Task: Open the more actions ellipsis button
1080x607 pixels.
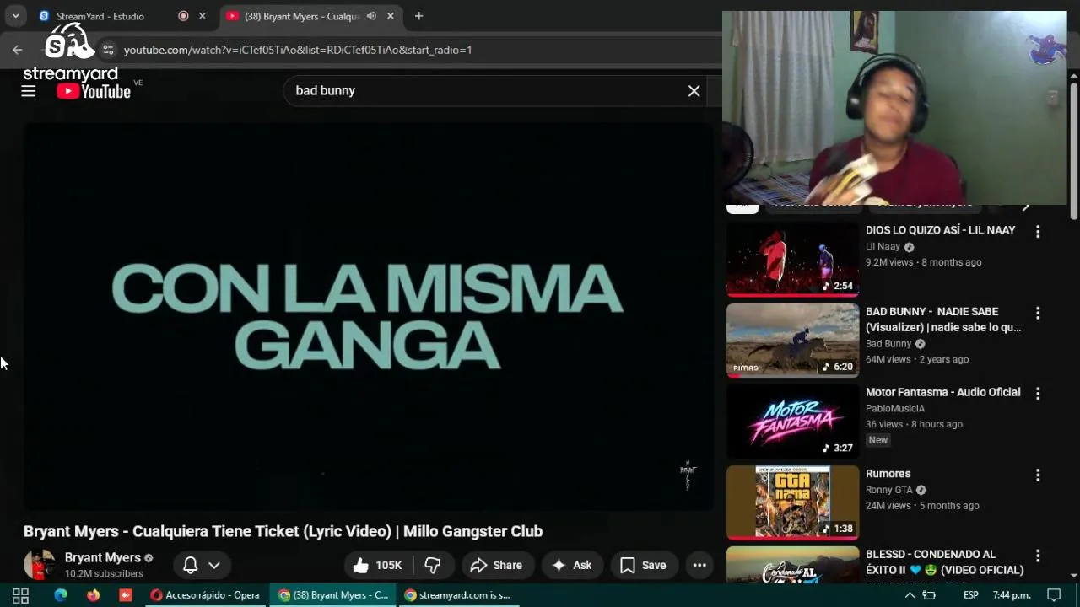Action: [699, 565]
